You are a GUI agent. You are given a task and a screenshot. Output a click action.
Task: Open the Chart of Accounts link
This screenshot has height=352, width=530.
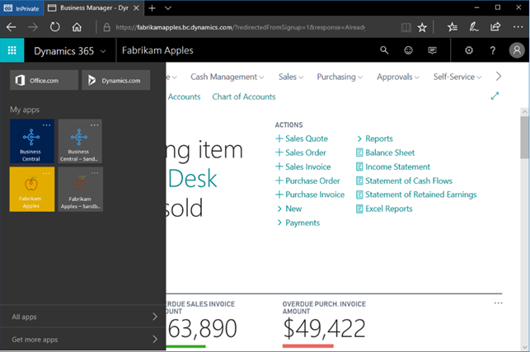pos(244,96)
